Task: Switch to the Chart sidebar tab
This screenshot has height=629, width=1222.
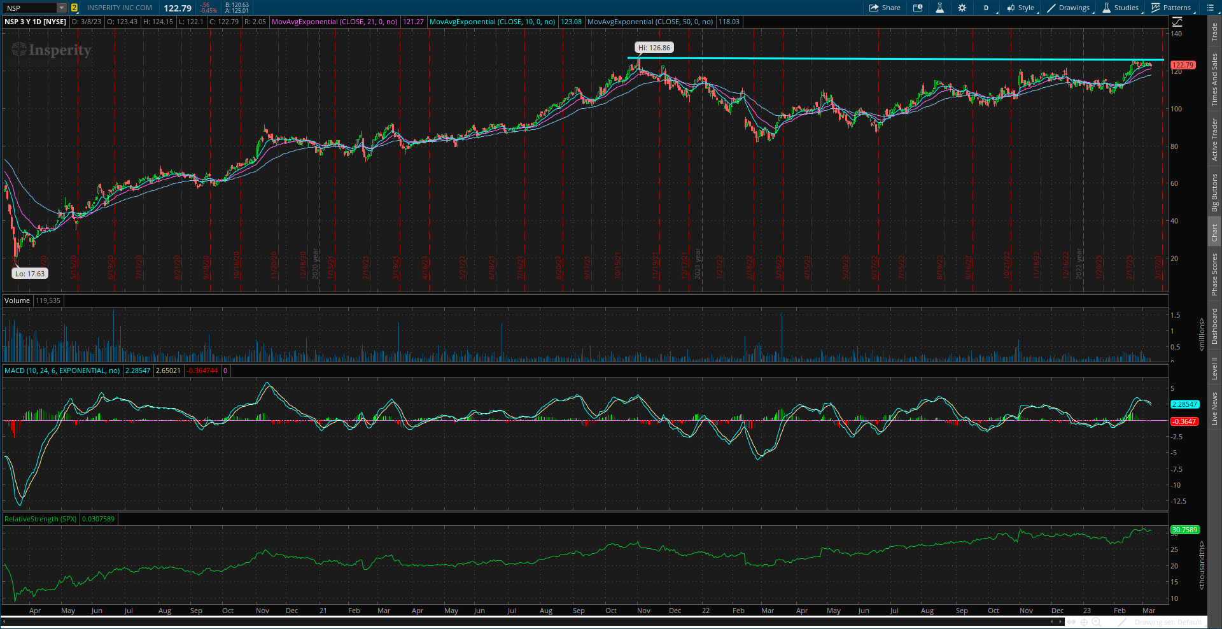Action: [x=1214, y=232]
